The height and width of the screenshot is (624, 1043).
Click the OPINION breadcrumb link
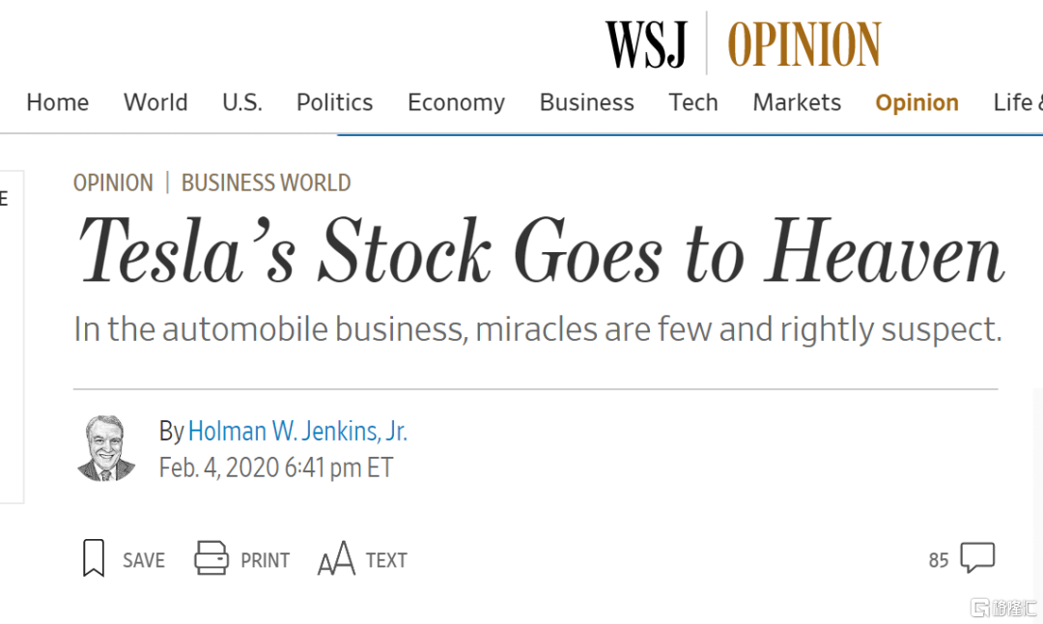(x=113, y=183)
